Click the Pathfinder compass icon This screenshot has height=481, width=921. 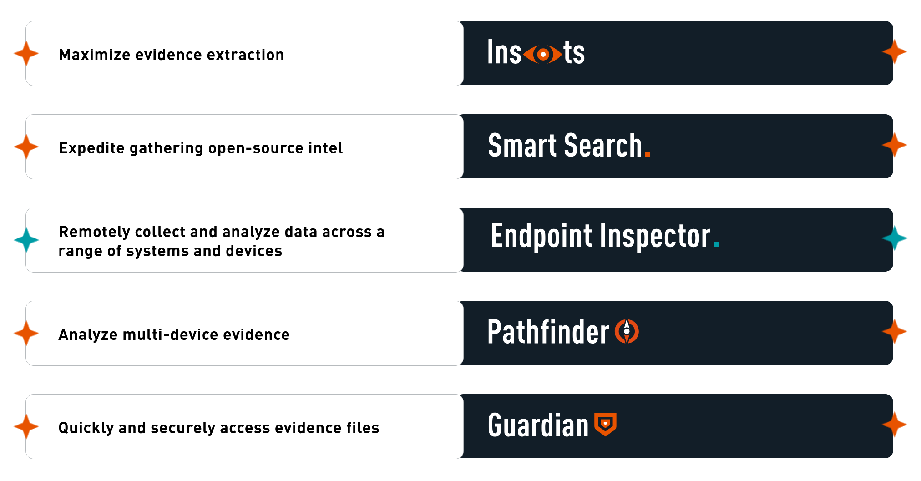click(x=627, y=331)
